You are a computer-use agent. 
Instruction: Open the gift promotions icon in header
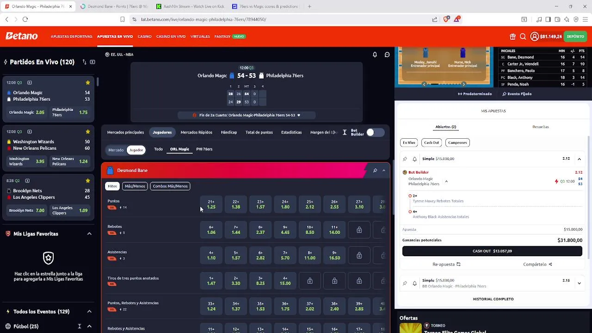[512, 37]
